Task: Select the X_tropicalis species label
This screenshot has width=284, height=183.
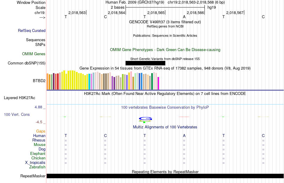Action: (x=35, y=163)
